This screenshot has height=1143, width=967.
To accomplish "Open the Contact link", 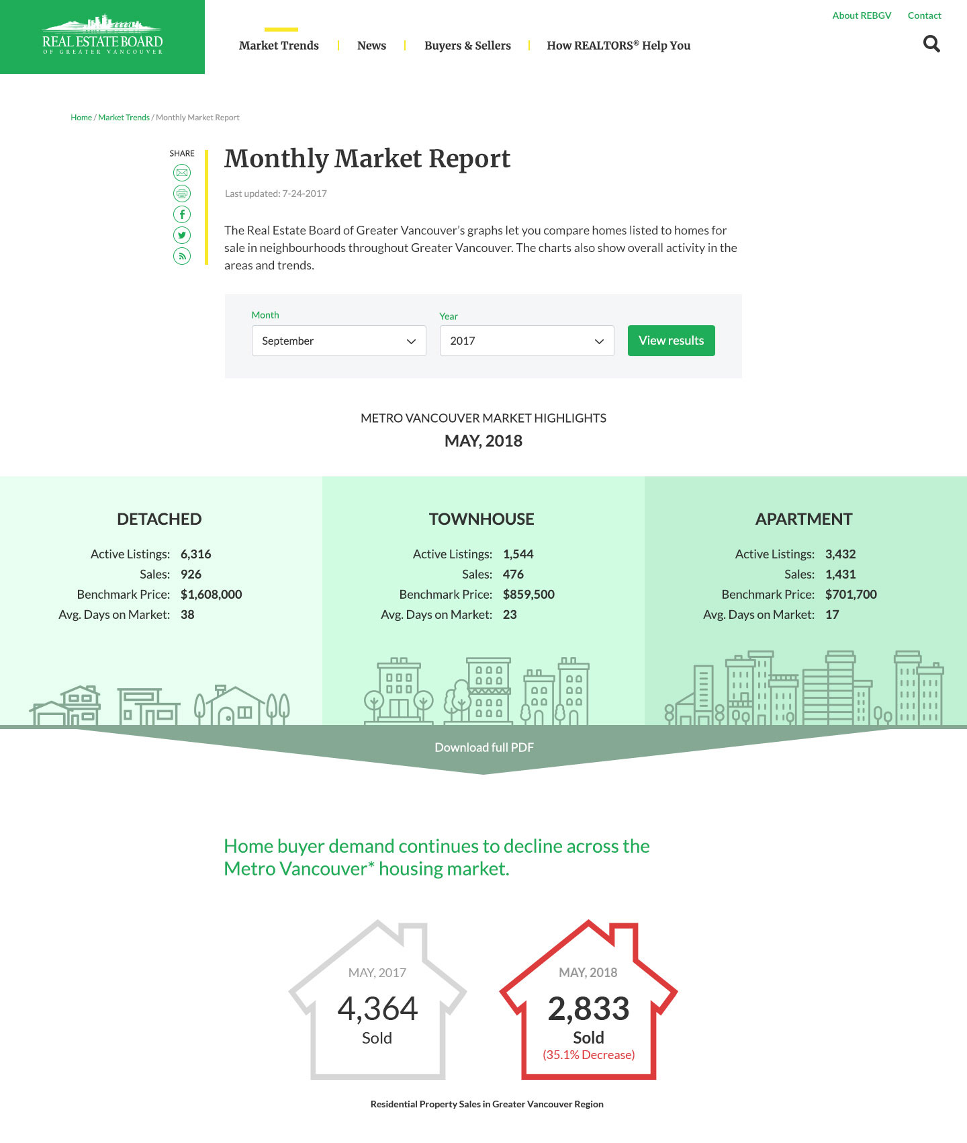I will (924, 15).
